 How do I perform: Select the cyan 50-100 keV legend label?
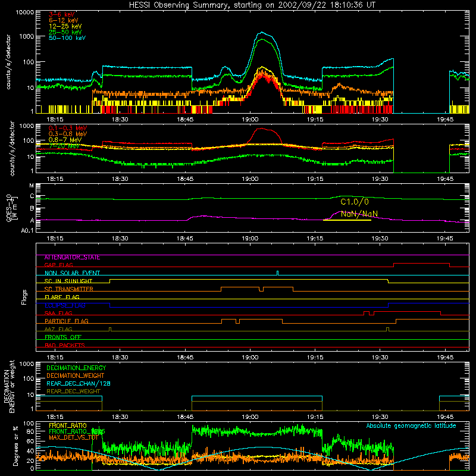pos(67,38)
